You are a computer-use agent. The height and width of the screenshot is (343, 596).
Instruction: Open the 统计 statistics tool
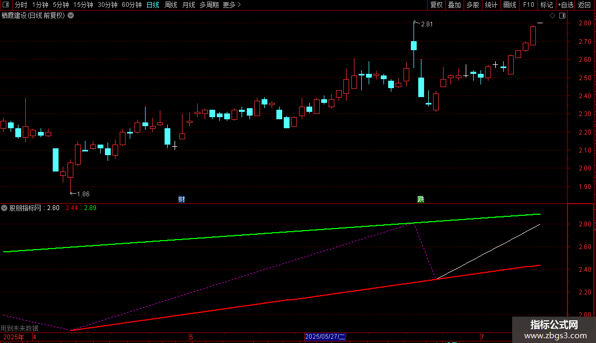pyautogui.click(x=491, y=5)
